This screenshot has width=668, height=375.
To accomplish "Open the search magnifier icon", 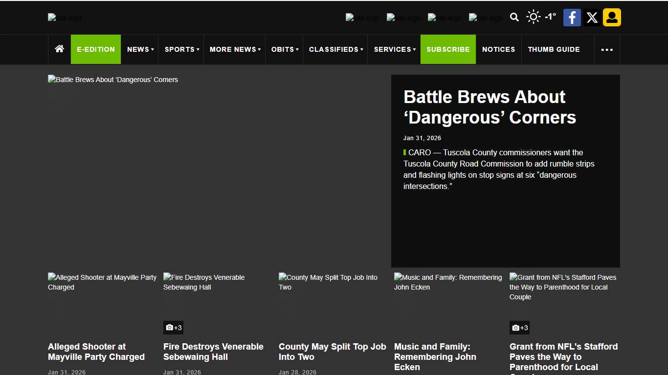I will tap(514, 18).
